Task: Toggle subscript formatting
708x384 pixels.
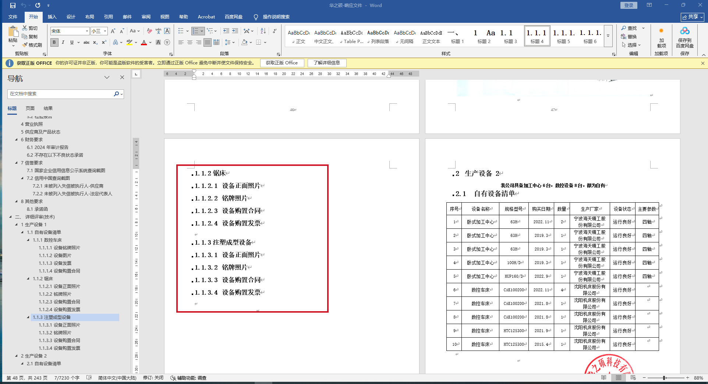Action: click(95, 42)
